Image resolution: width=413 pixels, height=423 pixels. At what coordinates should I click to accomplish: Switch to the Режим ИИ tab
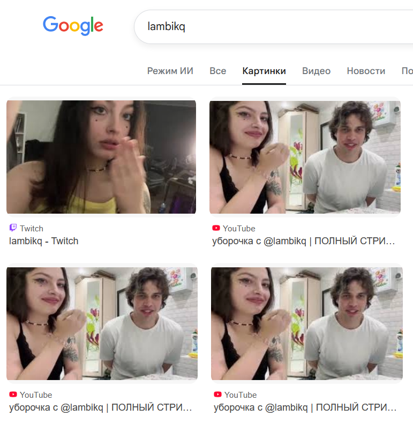[170, 71]
